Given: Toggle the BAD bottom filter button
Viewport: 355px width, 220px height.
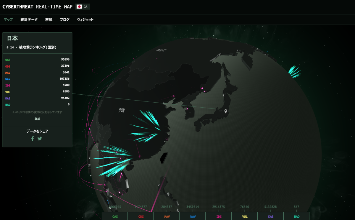Looking at the screenshot, I should (x=297, y=216).
